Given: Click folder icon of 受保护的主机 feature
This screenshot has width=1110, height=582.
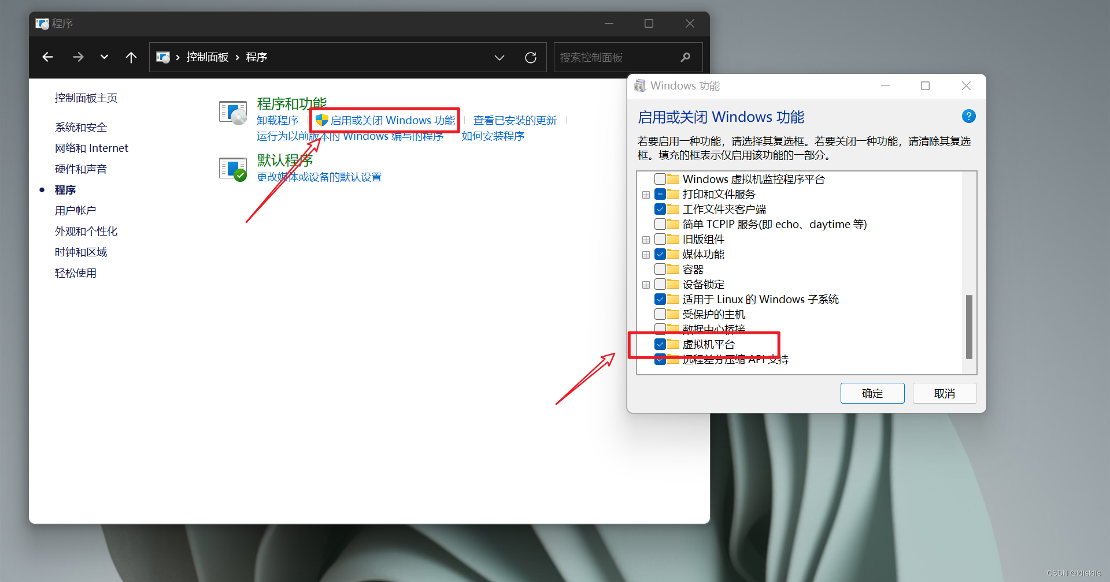Looking at the screenshot, I should click(673, 314).
